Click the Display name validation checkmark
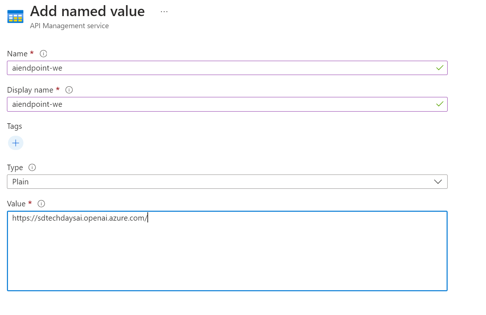The width and height of the screenshot is (486, 315). (440, 104)
